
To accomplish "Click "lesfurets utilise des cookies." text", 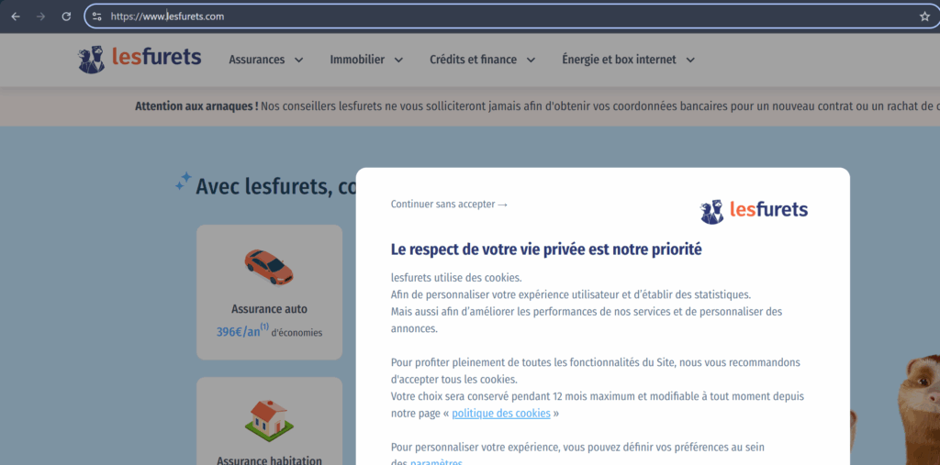I will coord(456,278).
